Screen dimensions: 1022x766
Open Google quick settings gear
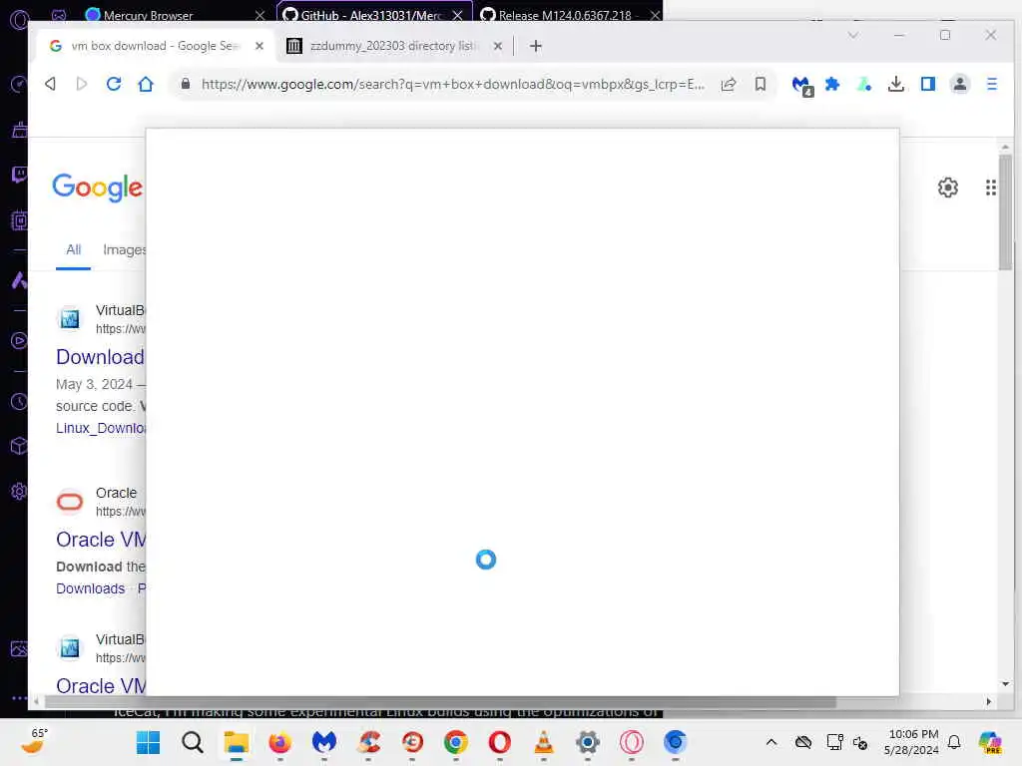click(948, 188)
